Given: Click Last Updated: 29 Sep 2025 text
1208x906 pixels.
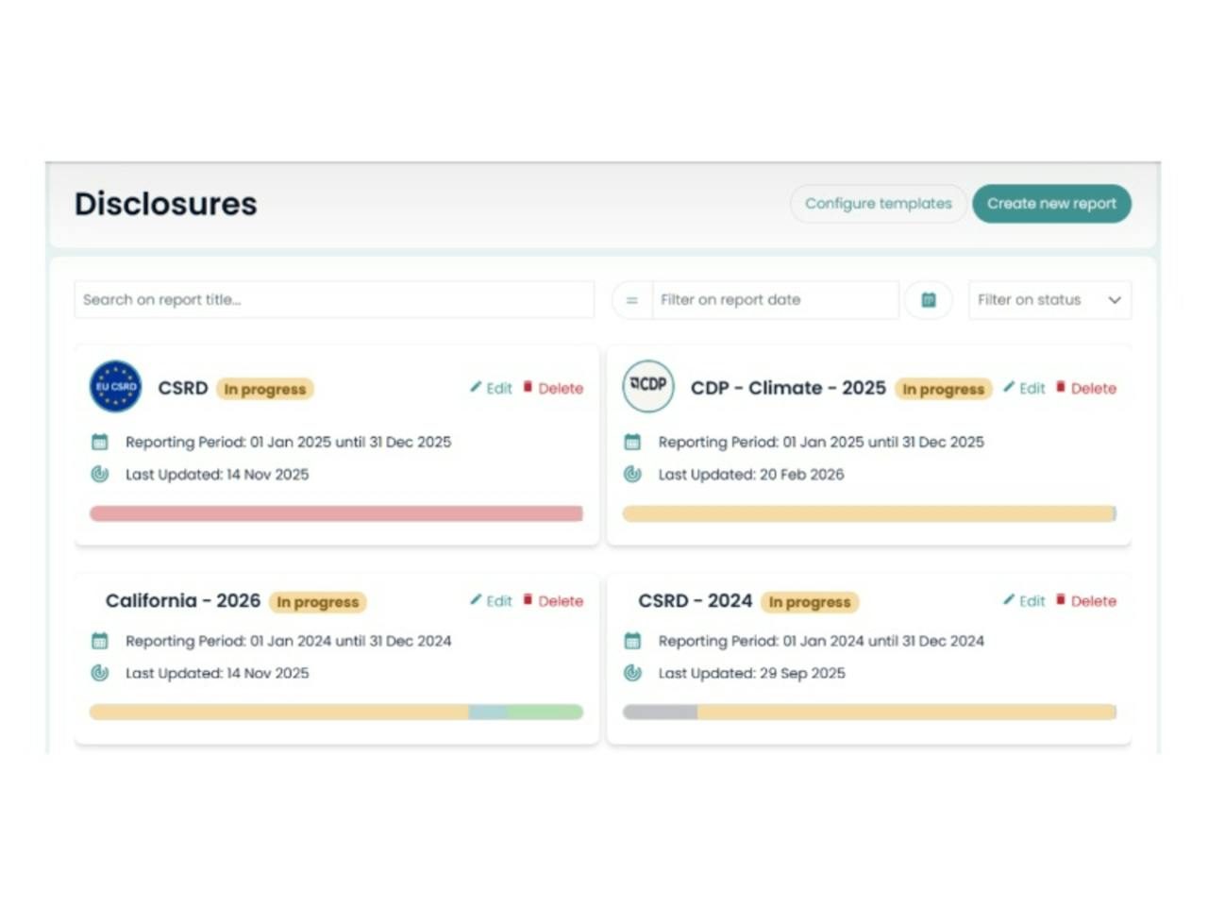Looking at the screenshot, I should [752, 674].
